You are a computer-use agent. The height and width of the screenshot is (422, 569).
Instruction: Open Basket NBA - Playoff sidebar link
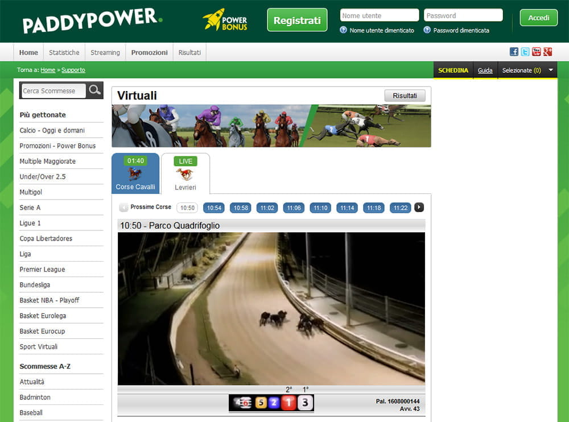(50, 300)
